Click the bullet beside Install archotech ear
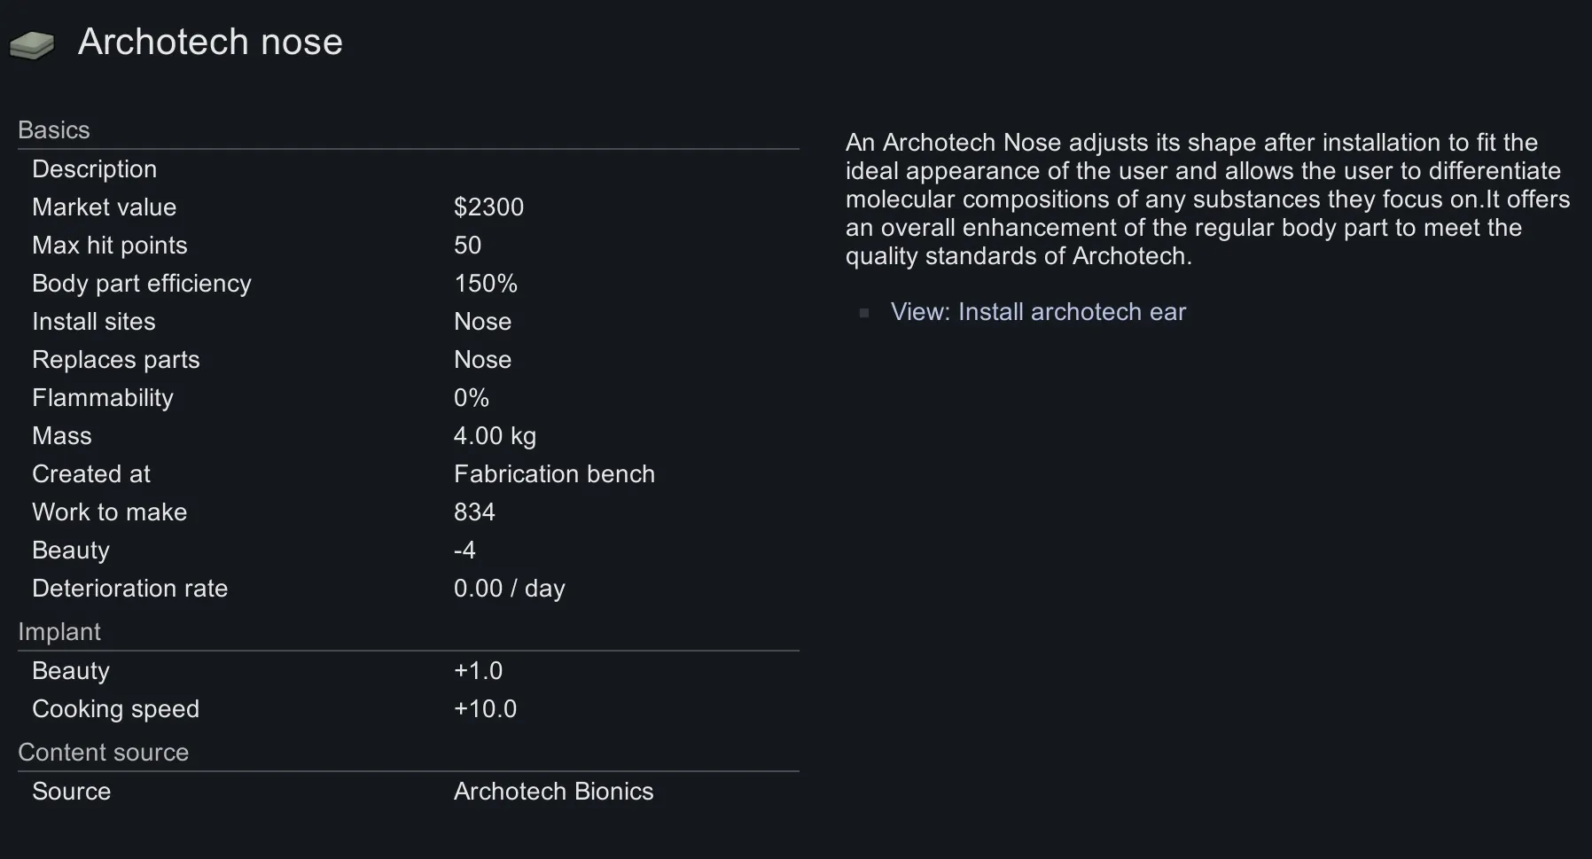Image resolution: width=1592 pixels, height=859 pixels. pos(864,313)
